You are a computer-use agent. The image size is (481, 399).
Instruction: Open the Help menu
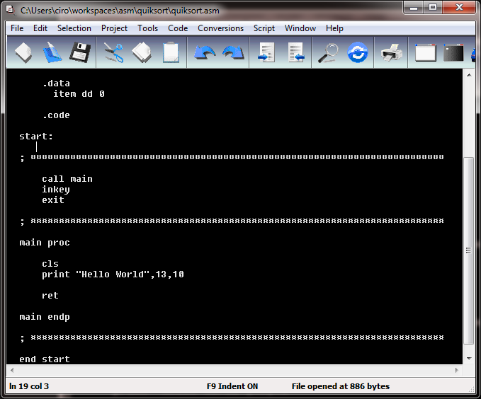(334, 28)
